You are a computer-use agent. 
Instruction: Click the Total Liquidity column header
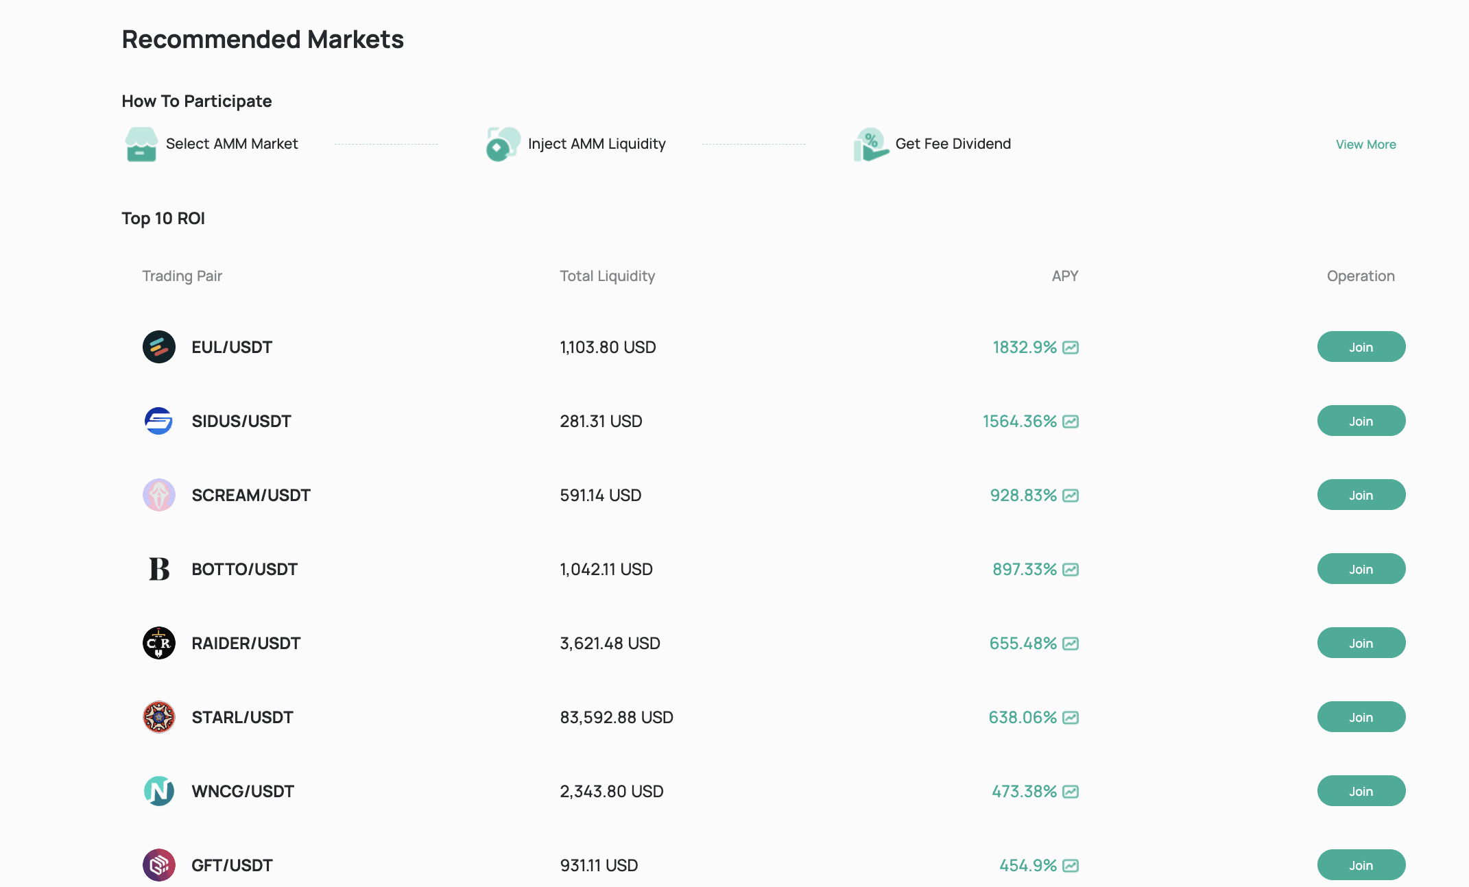coord(607,276)
